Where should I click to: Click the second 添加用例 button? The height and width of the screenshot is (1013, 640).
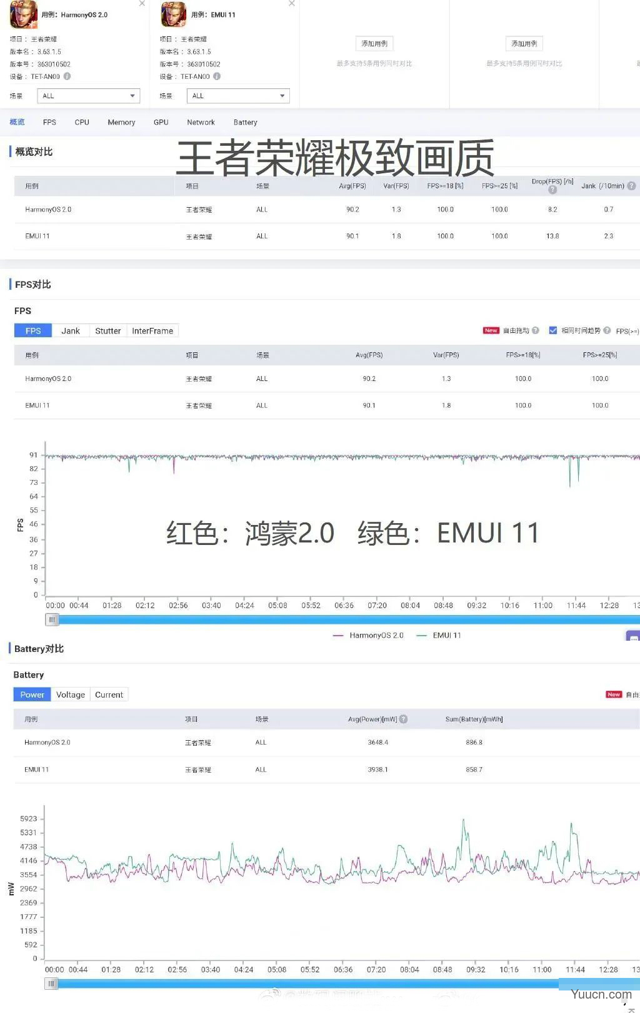524,44
